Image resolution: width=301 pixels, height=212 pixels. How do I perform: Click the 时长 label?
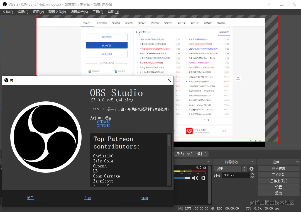click(x=217, y=176)
